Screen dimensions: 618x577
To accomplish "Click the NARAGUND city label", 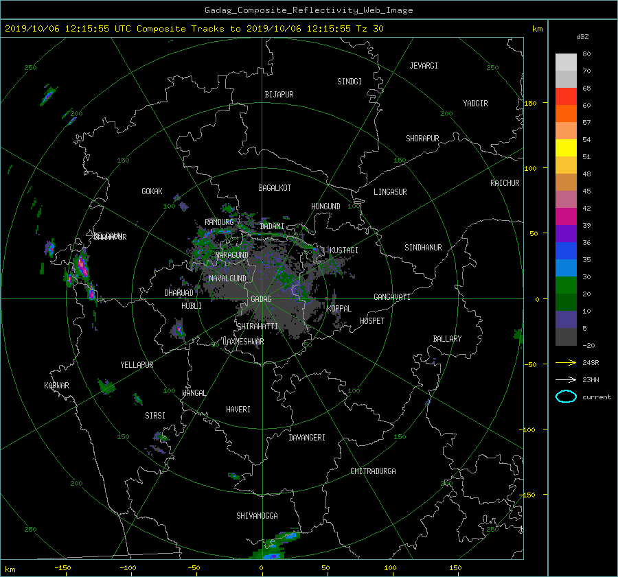I will (x=232, y=255).
